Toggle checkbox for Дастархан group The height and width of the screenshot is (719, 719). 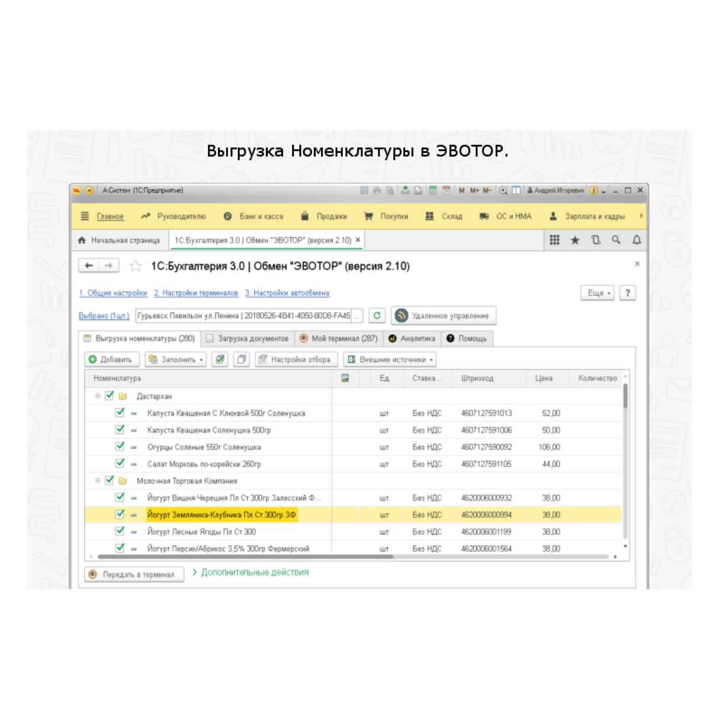click(110, 396)
